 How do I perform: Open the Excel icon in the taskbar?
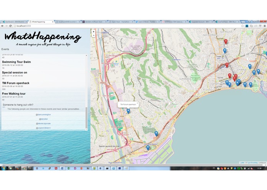pyautogui.click(x=69, y=168)
